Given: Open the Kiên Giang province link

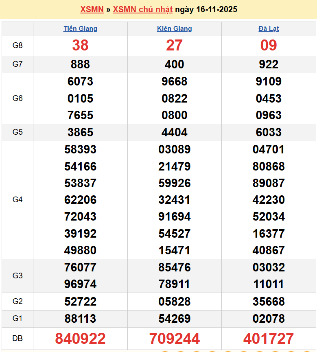Looking at the screenshot, I should coord(174,28).
